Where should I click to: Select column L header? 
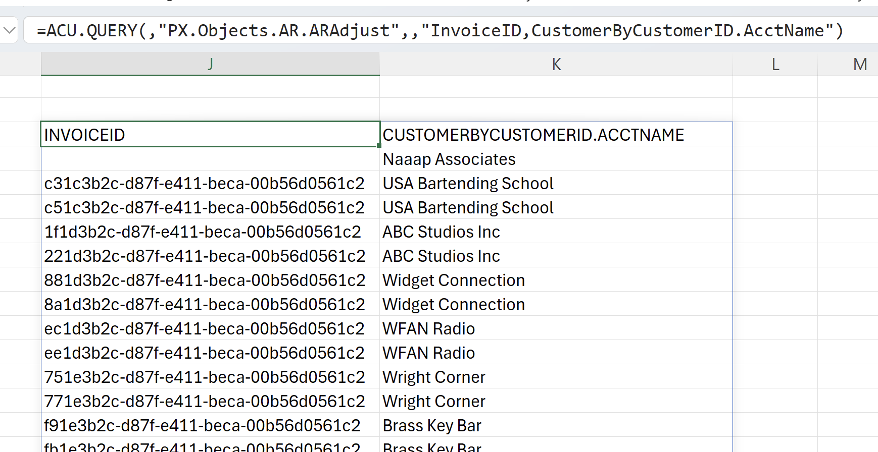pos(775,64)
